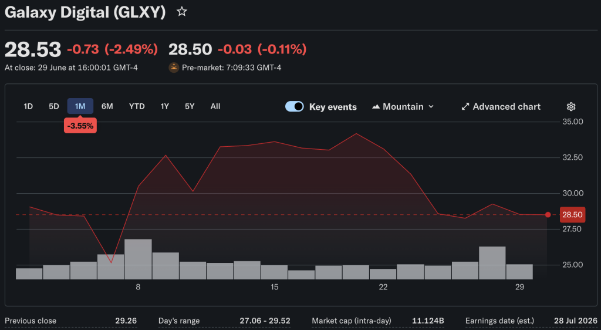This screenshot has width=601, height=330.
Task: Add GLXY to watchlist with star icon
Action: [x=182, y=12]
